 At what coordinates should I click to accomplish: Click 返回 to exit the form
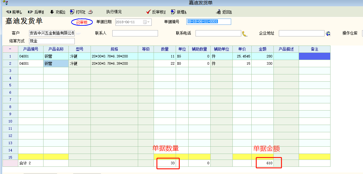[x=224, y=12]
